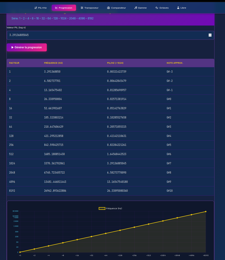This screenshot has width=225, height=260.
Task: Click the line-chart icon beside Progression
Action: click(56, 8)
